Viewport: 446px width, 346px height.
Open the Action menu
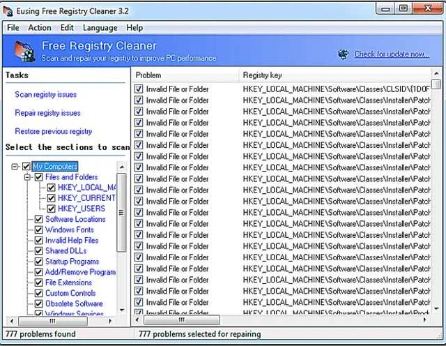coord(40,28)
